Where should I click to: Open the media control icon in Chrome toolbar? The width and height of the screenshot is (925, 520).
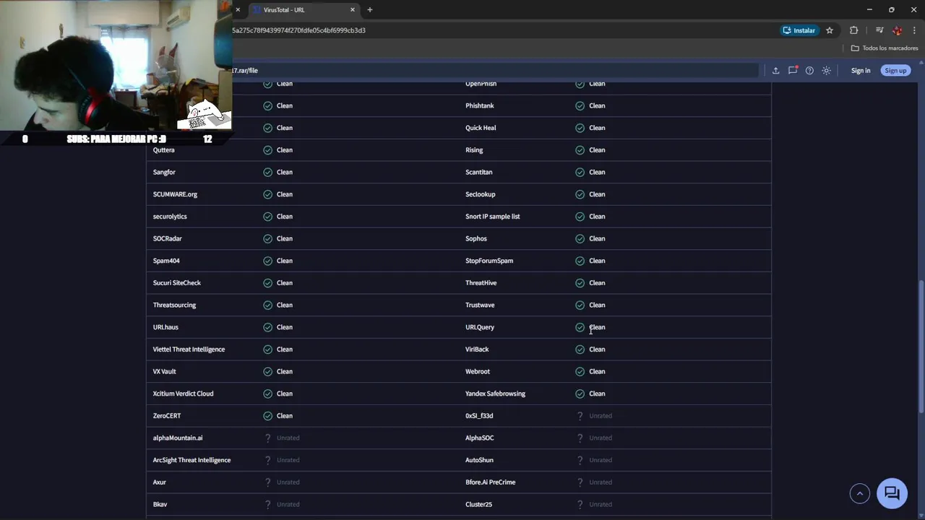(x=879, y=30)
